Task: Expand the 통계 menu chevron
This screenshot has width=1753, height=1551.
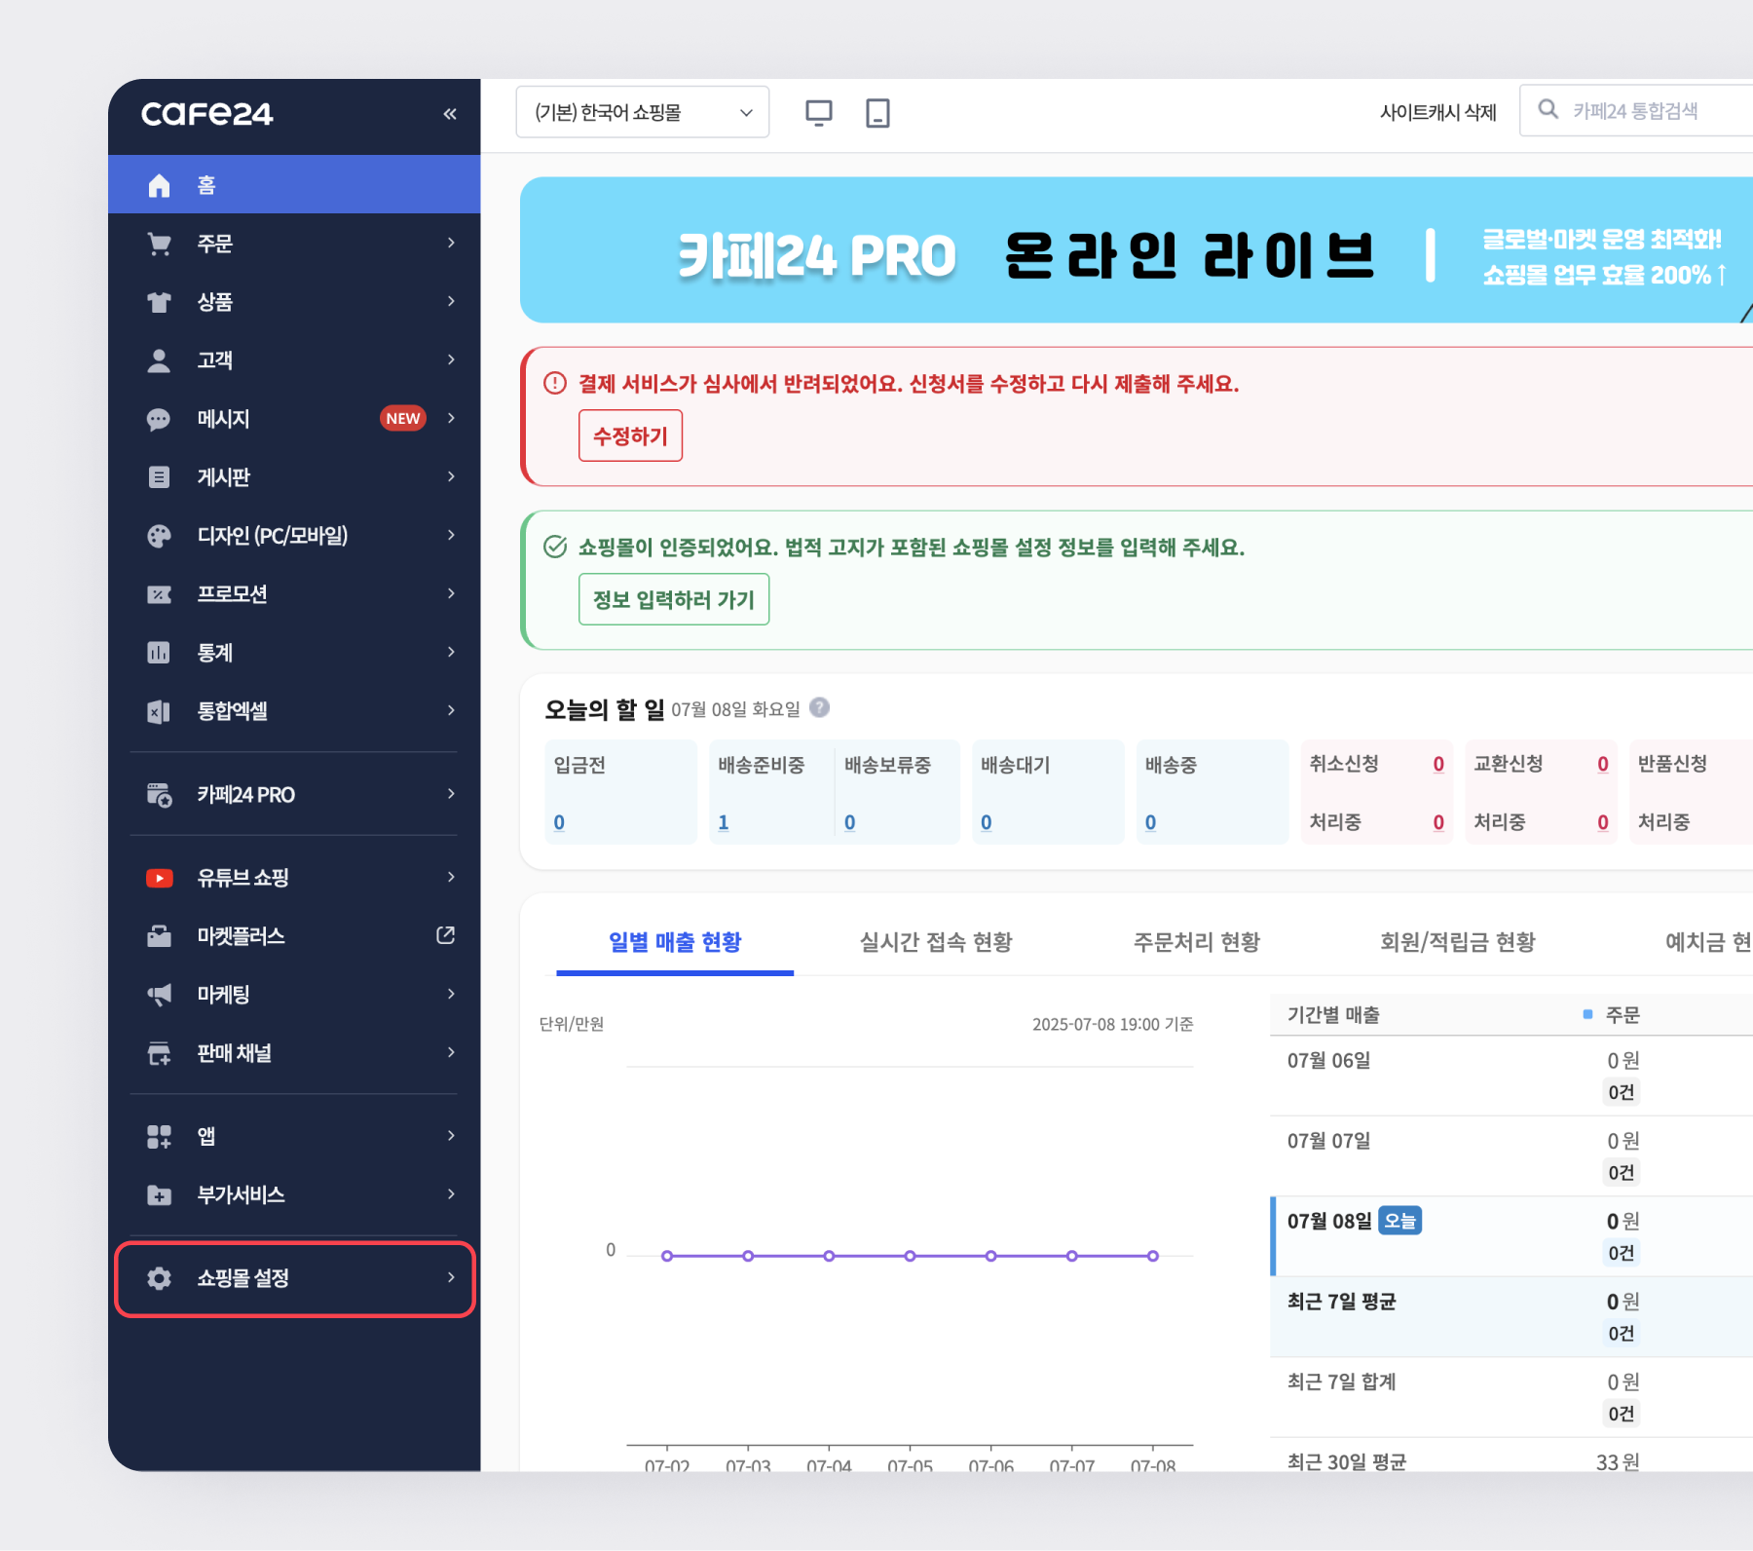Action: [x=451, y=652]
